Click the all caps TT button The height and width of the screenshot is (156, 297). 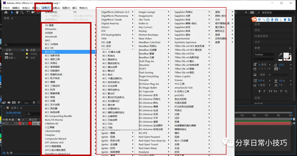[x=270, y=91]
